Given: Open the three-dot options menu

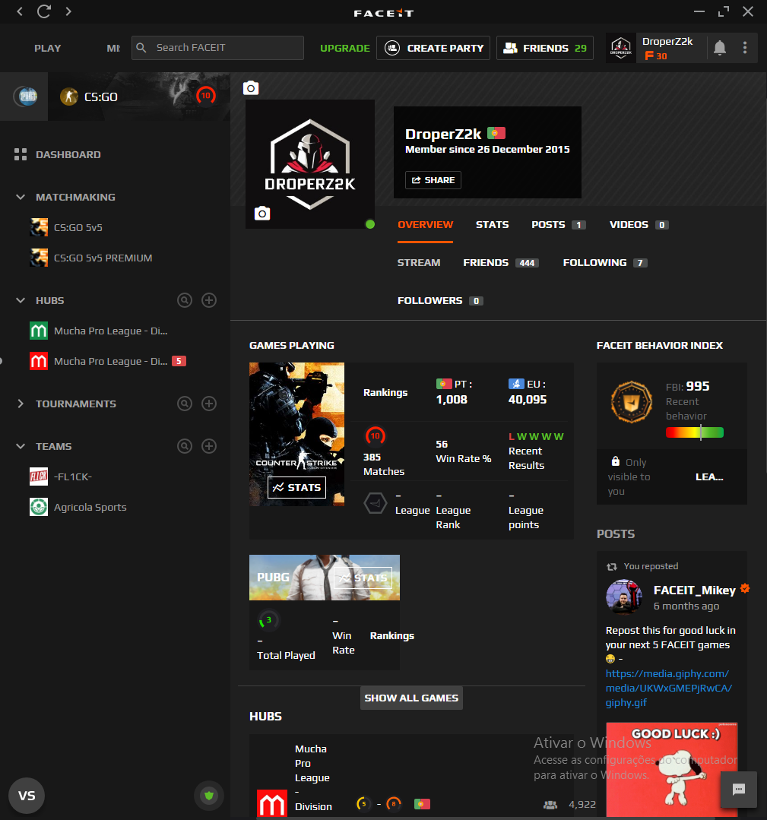Looking at the screenshot, I should 745,48.
